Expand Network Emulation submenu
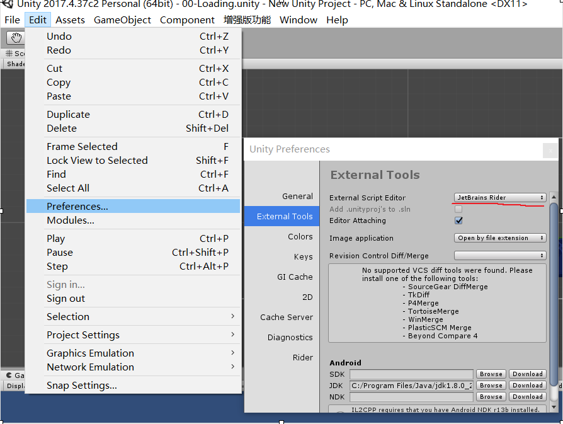Image resolution: width=563 pixels, height=424 pixels. point(133,367)
